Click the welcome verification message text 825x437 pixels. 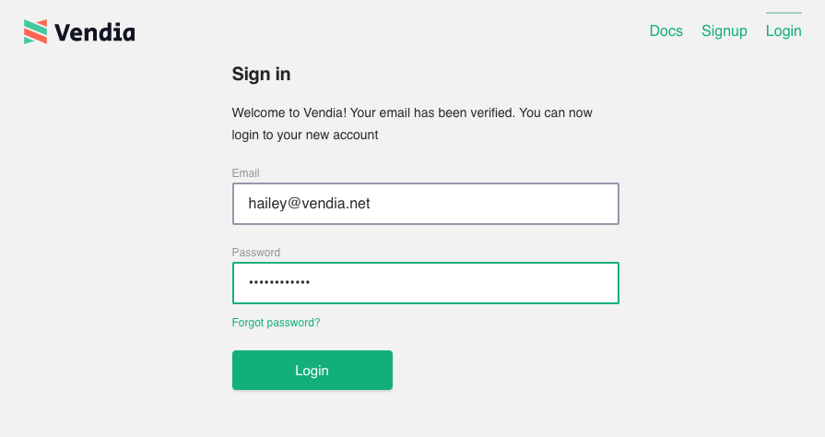pos(412,124)
